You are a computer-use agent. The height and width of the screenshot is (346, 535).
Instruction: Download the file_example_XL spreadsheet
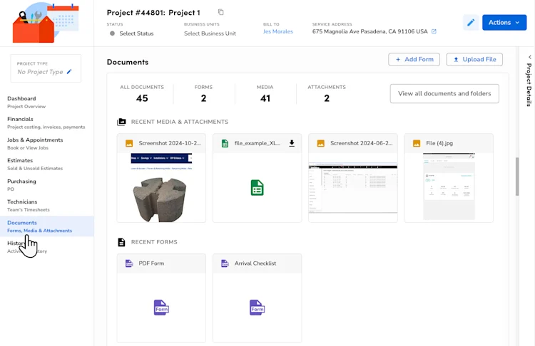292,143
